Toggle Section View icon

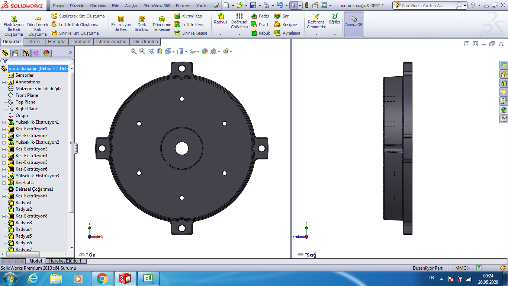pos(160,51)
